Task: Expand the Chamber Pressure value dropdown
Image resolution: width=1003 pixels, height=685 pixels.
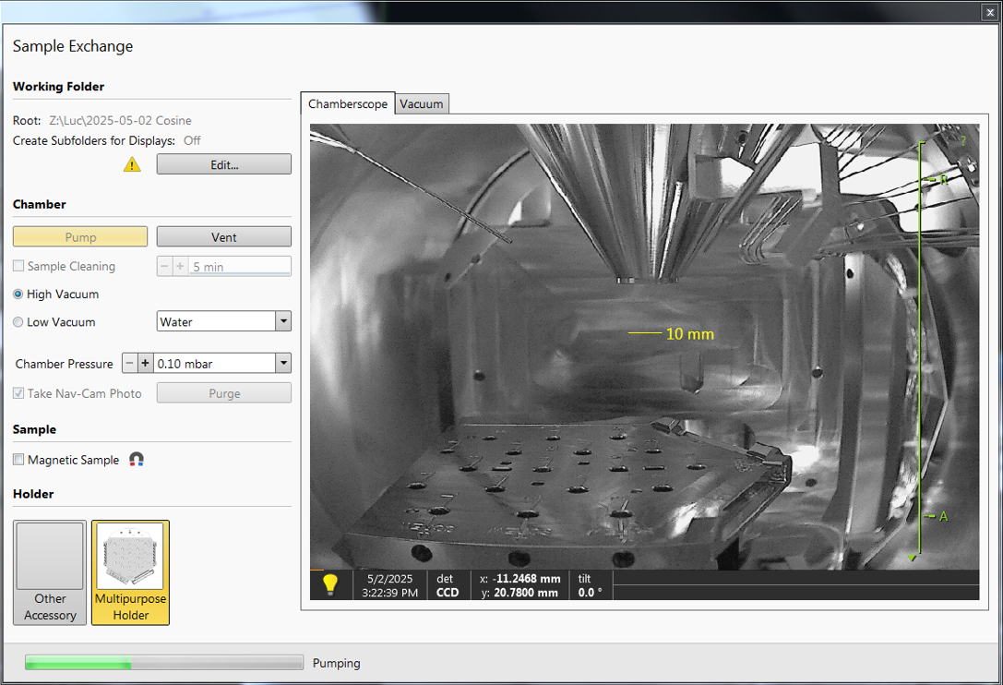Action: (283, 364)
